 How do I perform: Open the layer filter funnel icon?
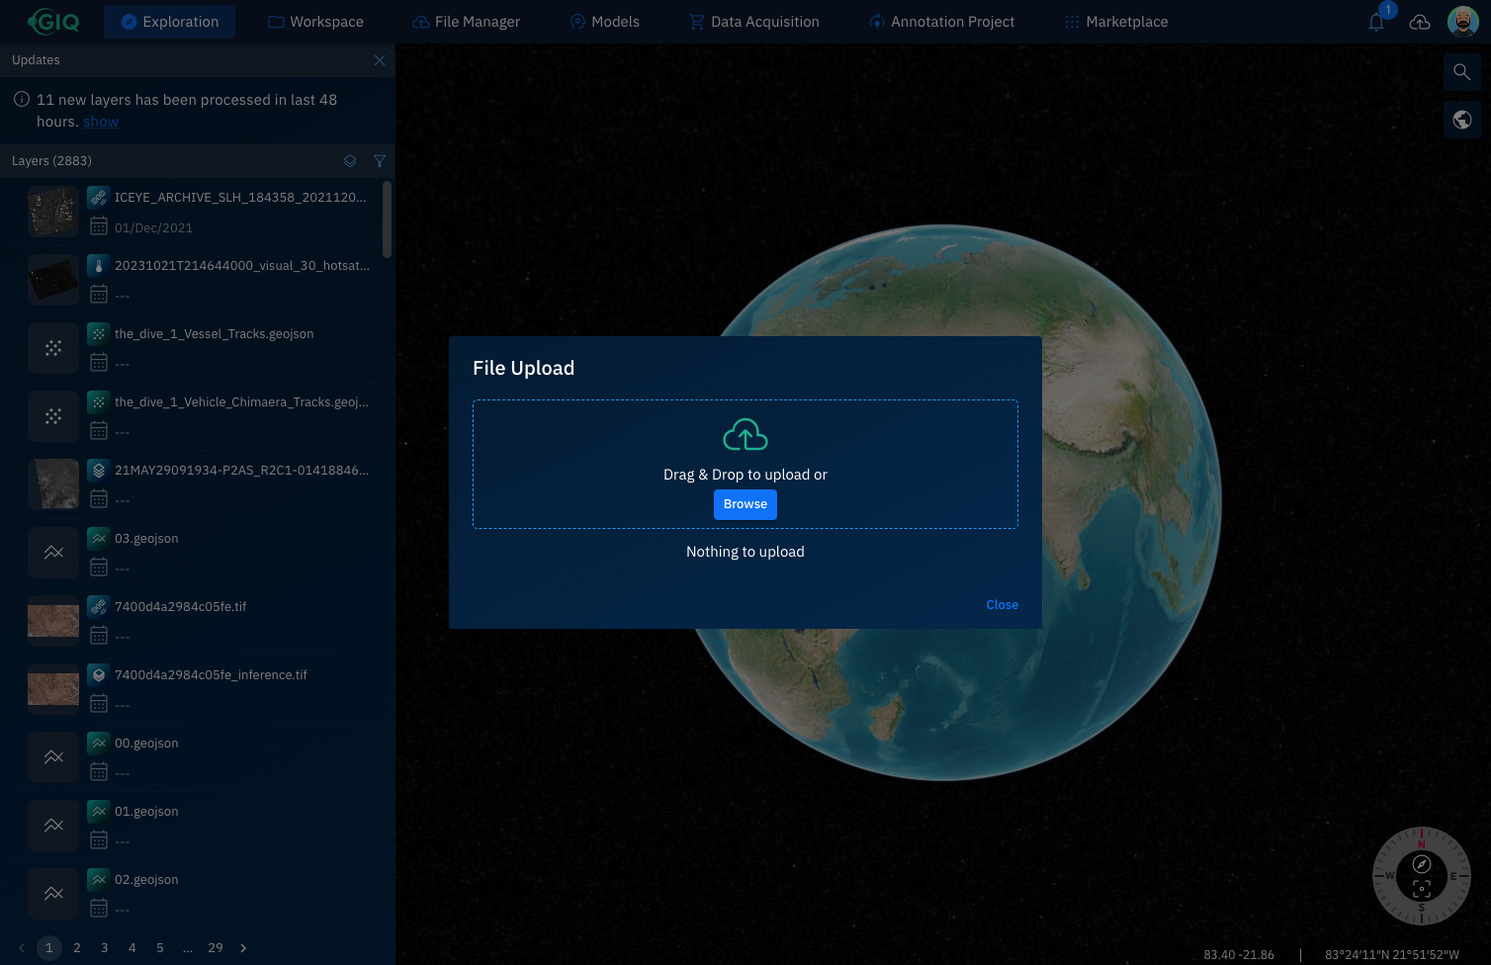pos(380,160)
